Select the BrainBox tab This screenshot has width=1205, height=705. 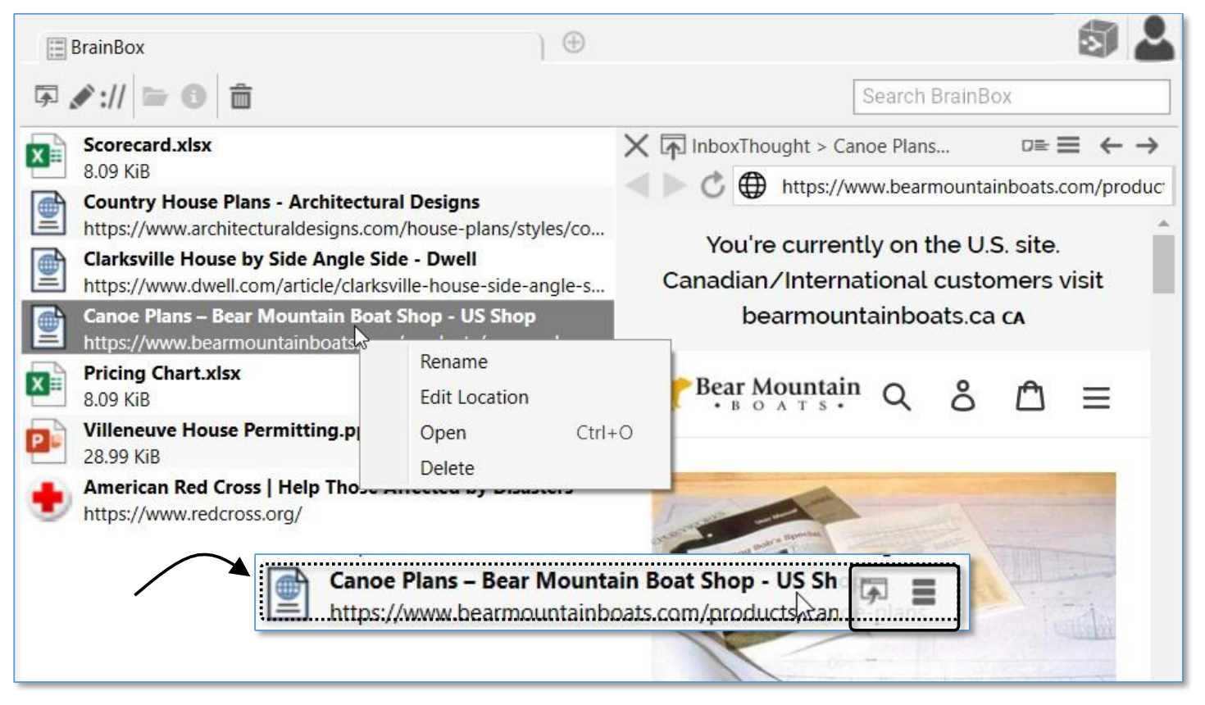coord(107,48)
